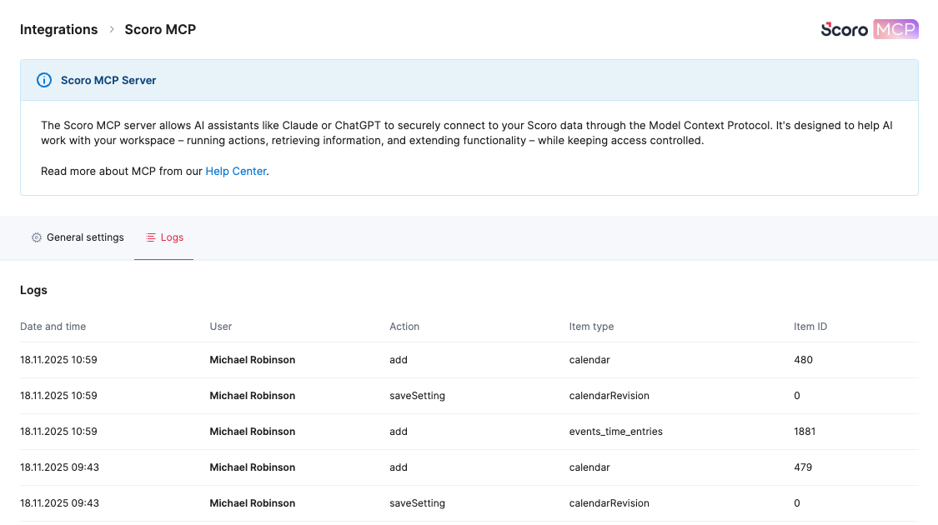Screen dimensions: 938x525
Task: Click the date in the calendar 480 row
Action: (x=58, y=360)
